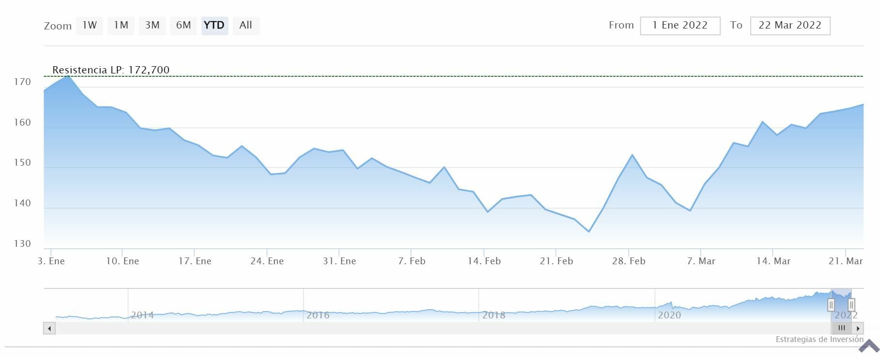Viewport: 880px width, 357px height.
Task: Click the left navigator range handle
Action: point(831,305)
